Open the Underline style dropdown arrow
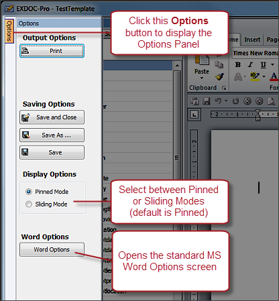This screenshot has height=301, width=279. click(272, 64)
